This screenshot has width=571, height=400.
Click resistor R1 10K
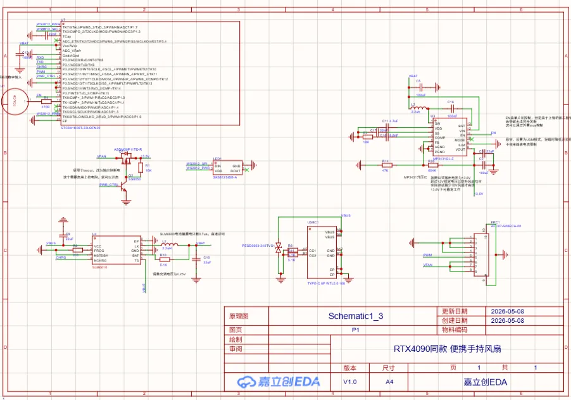click(x=141, y=168)
